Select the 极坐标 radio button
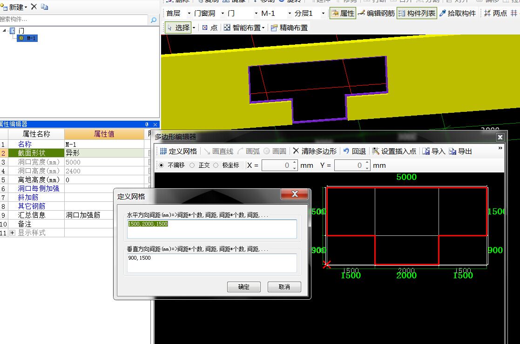Viewport: 520px width, 344px height. 216,165
